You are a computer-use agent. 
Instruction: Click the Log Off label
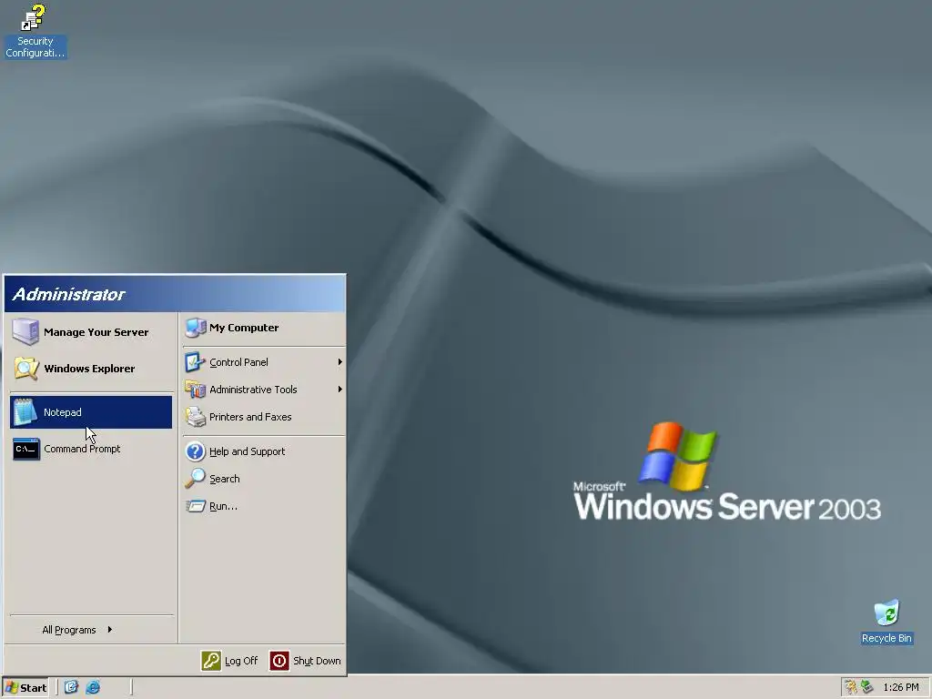click(241, 661)
